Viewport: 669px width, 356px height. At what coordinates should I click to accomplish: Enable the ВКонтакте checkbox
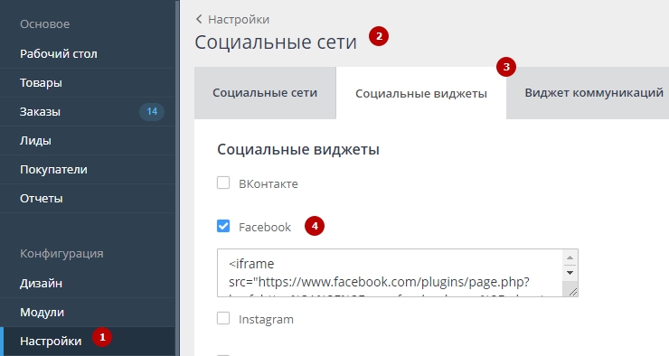(223, 183)
